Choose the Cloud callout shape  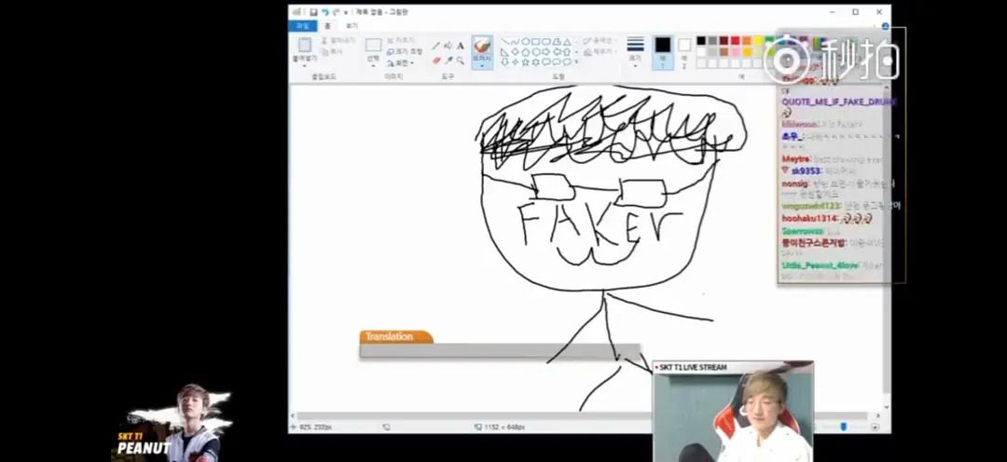click(567, 61)
